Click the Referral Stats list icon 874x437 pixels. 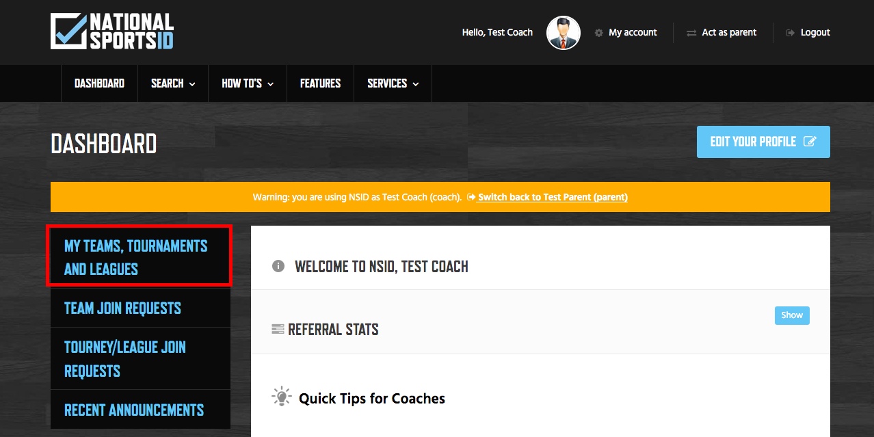point(278,330)
